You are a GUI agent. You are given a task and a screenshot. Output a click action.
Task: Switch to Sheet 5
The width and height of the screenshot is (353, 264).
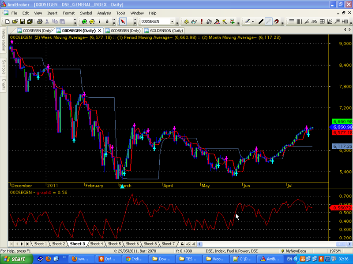click(114, 244)
